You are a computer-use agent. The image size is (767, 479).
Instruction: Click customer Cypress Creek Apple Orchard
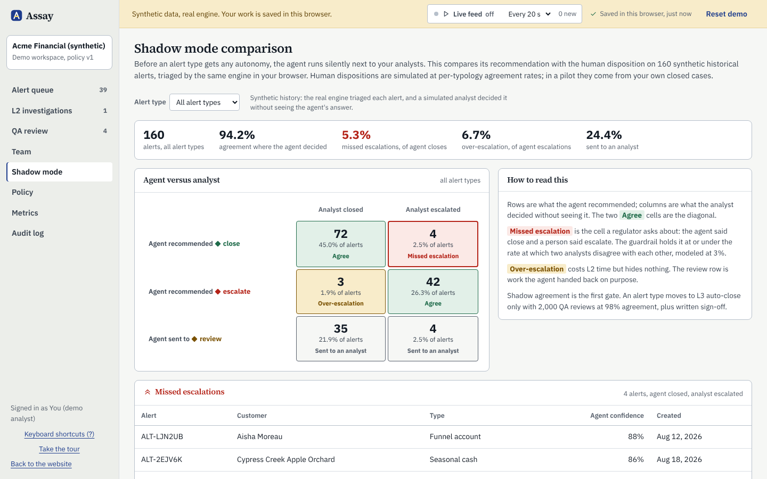pos(286,460)
